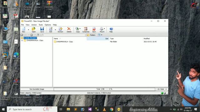Select CHASHMAWALA - Copy in folder tree
This screenshot has width=200, height=112.
point(35,40)
